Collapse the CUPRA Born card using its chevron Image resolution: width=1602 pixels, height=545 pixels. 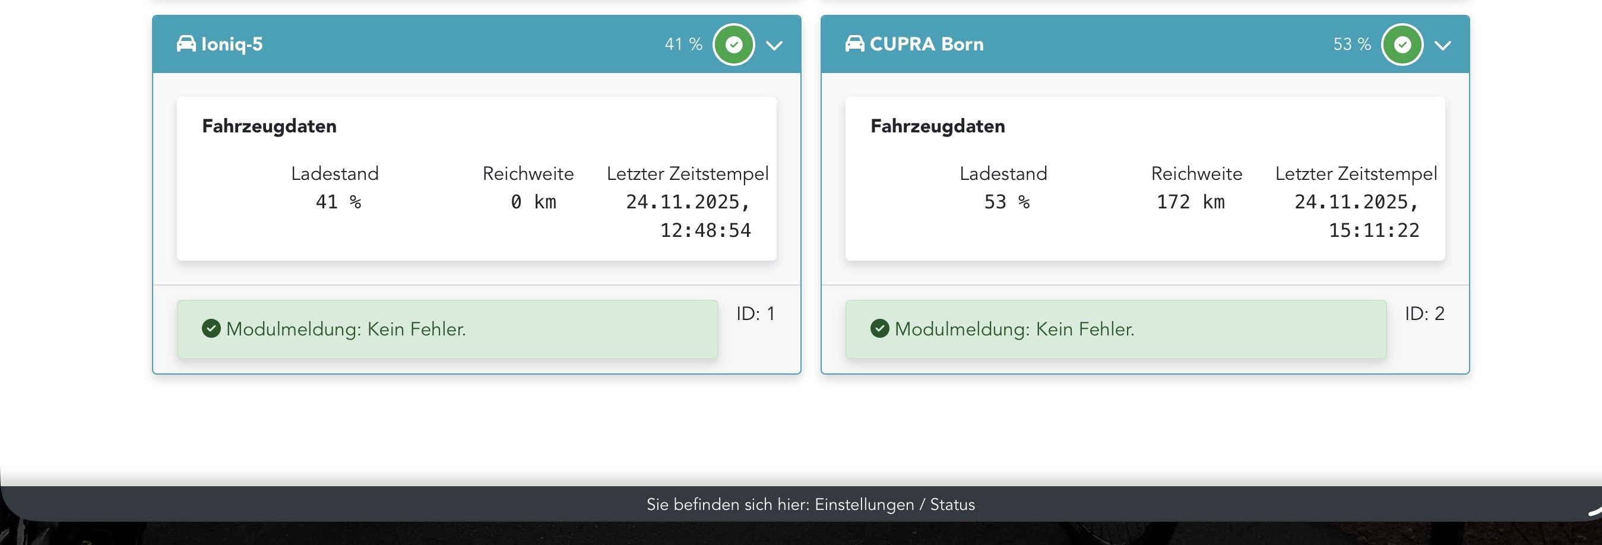coord(1443,45)
